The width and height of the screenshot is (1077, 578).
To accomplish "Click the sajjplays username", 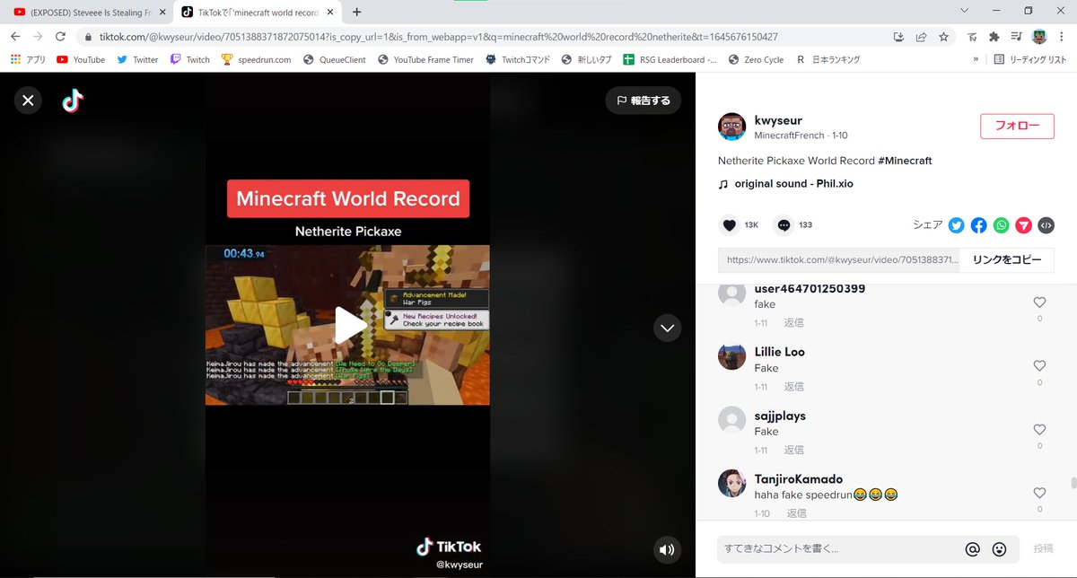I will click(x=780, y=416).
